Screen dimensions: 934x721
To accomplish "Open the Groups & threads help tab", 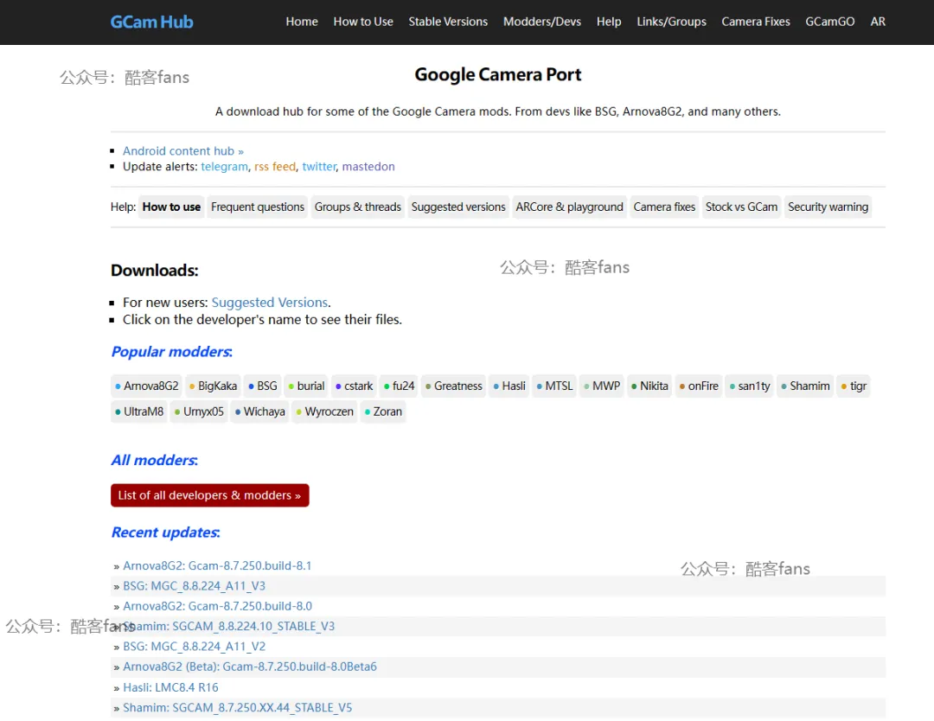I will 357,207.
